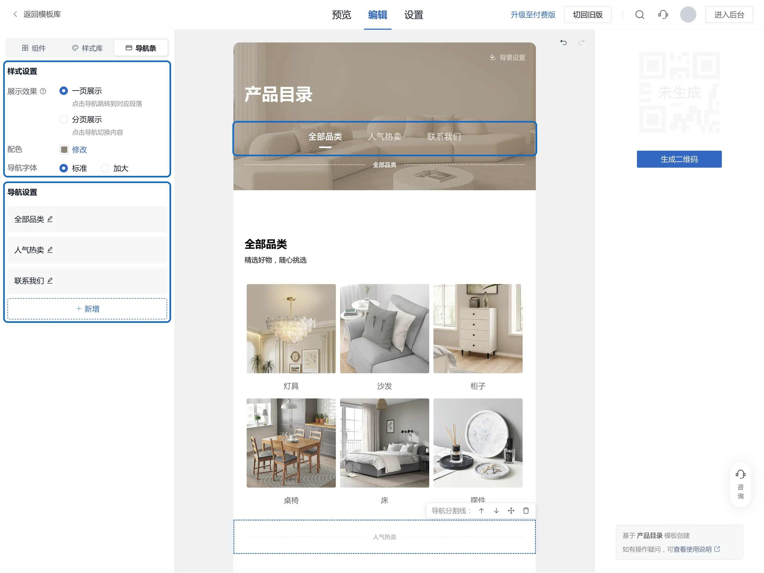This screenshot has height=573, width=764.
Task: Click the ungenerated QR code image
Action: pos(679,92)
